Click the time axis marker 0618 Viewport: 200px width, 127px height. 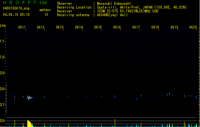point(155,27)
